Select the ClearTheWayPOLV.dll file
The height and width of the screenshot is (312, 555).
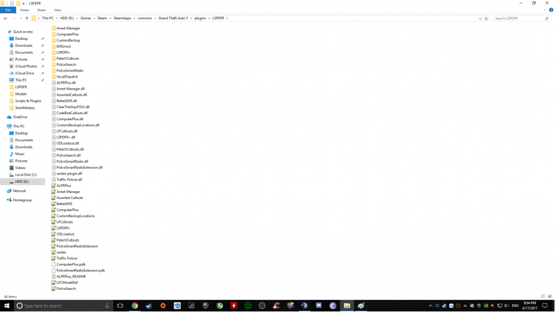tap(73, 107)
